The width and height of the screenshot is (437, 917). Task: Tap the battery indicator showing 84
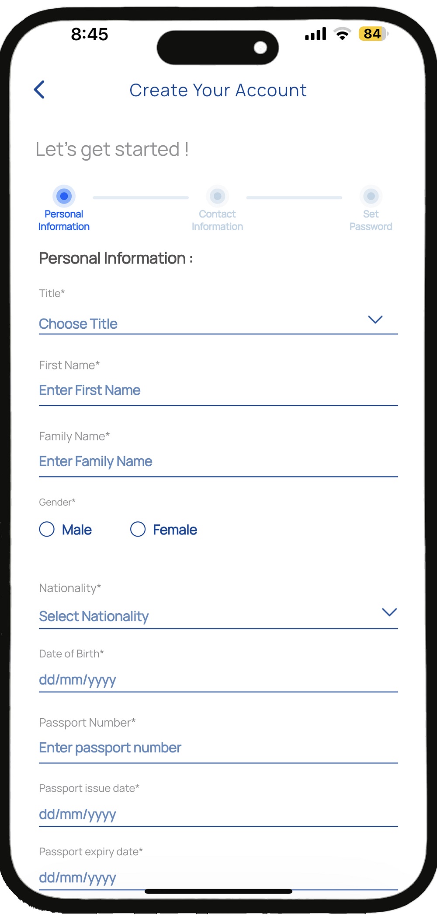click(374, 34)
